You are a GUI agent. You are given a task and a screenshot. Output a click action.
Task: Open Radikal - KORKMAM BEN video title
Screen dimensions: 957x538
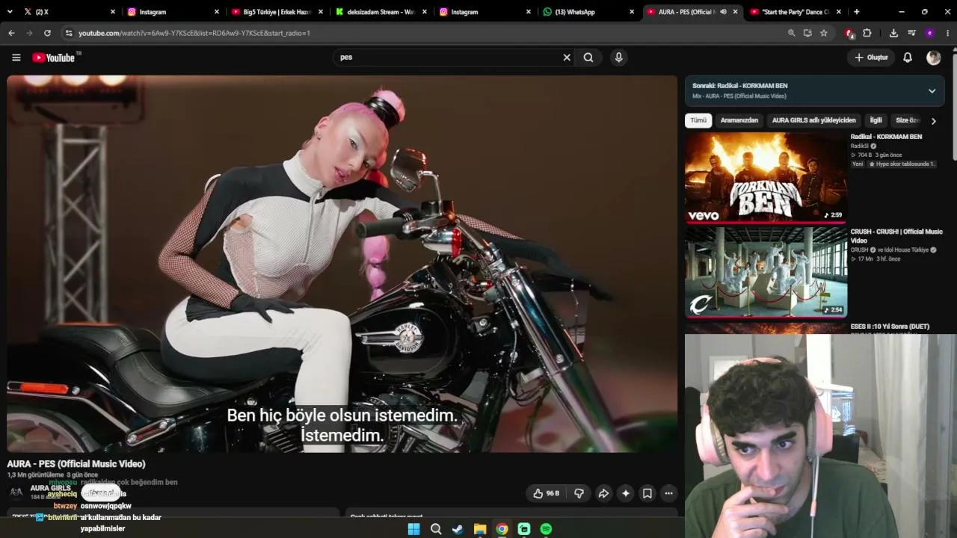point(886,137)
